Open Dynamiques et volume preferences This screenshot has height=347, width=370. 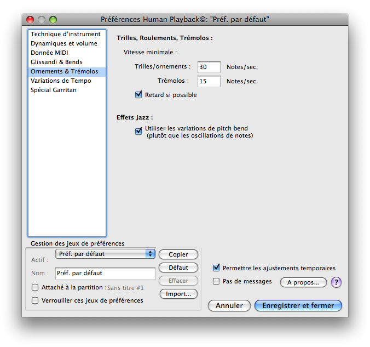63,43
